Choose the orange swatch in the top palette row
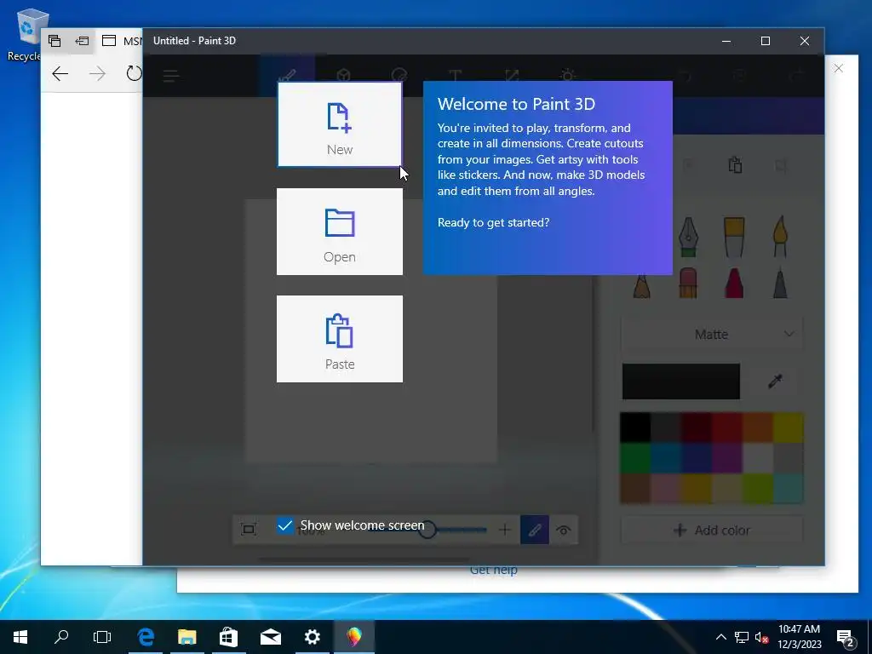 tap(757, 427)
